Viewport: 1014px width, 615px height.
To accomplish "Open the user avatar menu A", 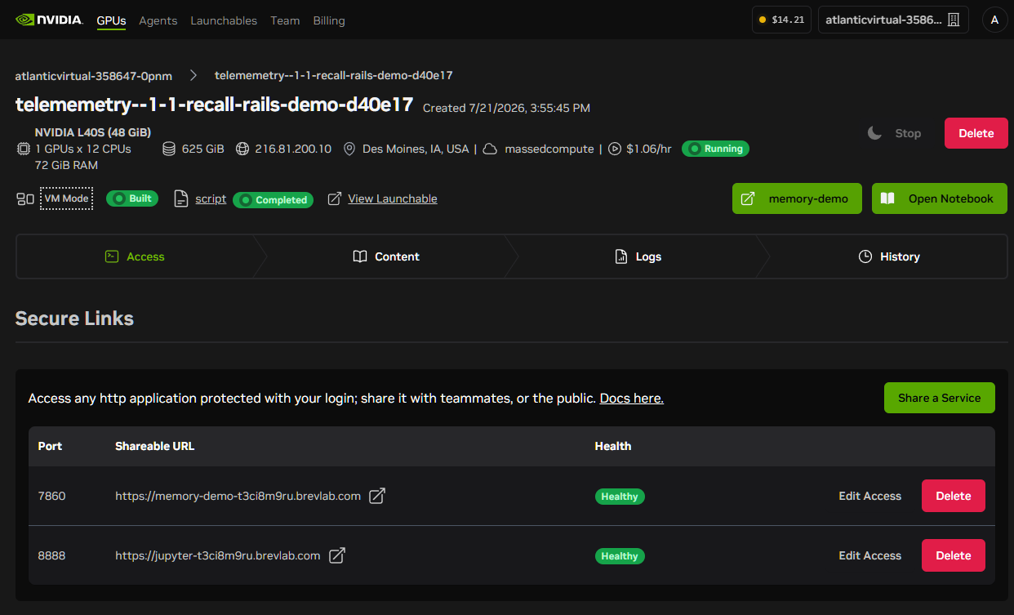I will coord(994,20).
